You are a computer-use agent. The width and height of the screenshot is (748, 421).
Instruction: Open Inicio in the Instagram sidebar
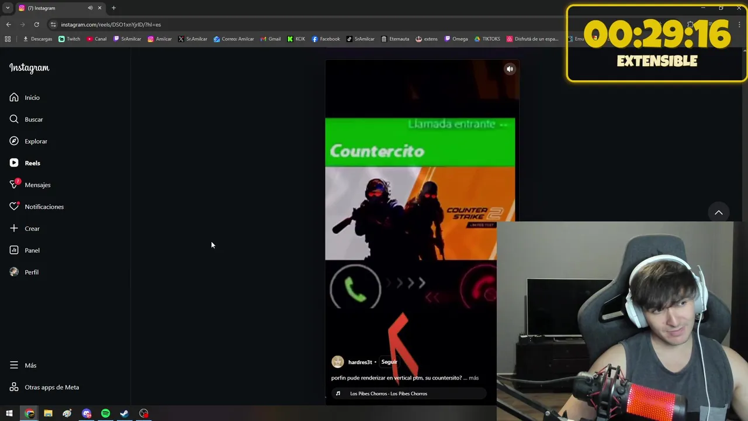click(x=25, y=98)
